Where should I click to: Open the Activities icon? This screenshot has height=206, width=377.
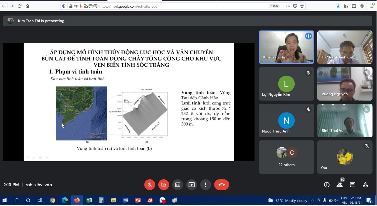pyautogui.click(x=365, y=185)
